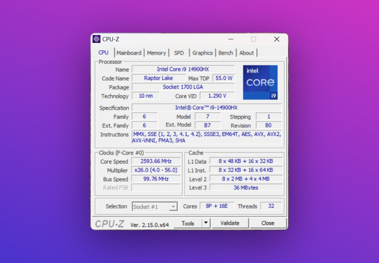Image resolution: width=379 pixels, height=263 pixels.
Task: Select the CPU tab
Action: click(103, 53)
